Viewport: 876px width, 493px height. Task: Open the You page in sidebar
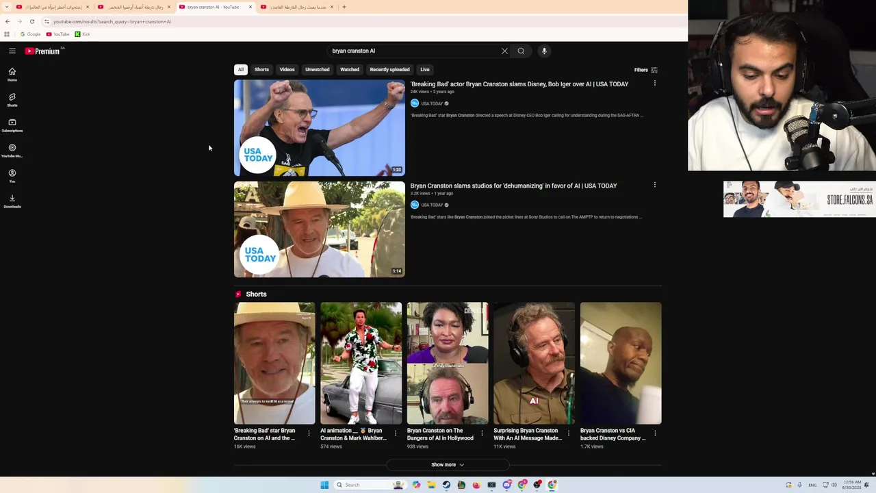[12, 176]
